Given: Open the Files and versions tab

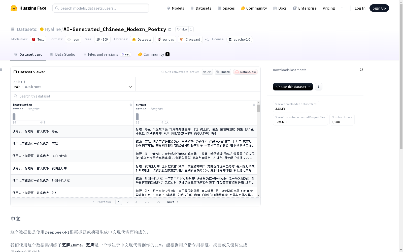Looking at the screenshot, I should click(107, 54).
